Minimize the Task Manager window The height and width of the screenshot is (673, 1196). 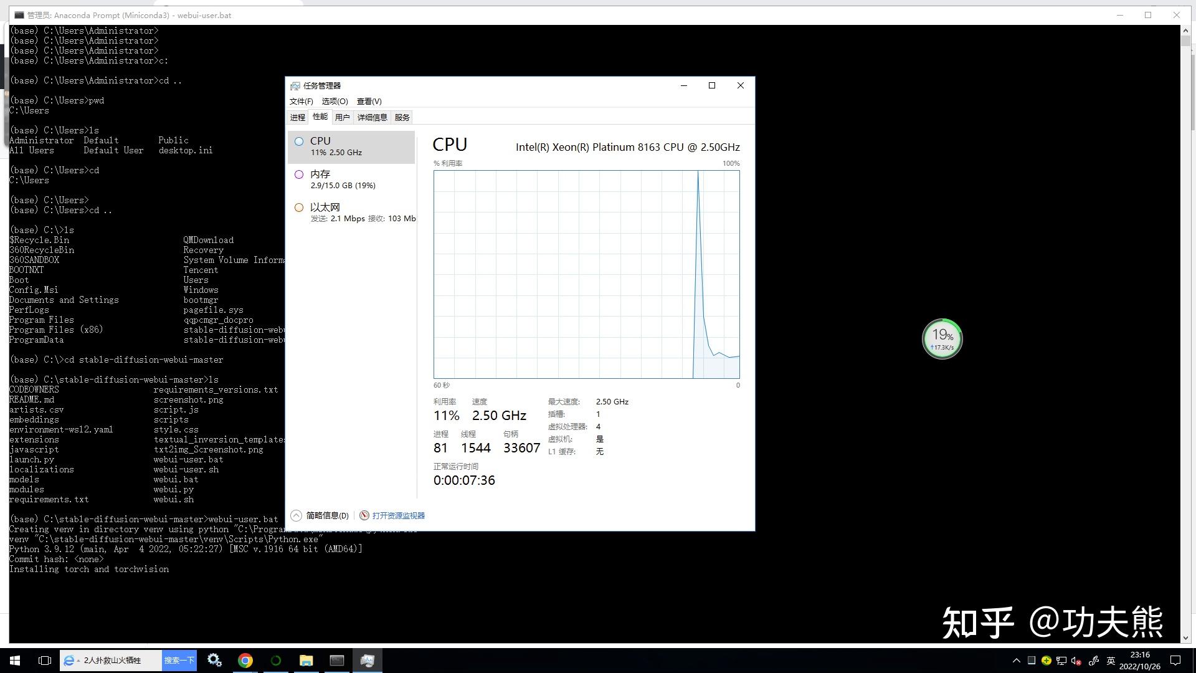coord(684,86)
